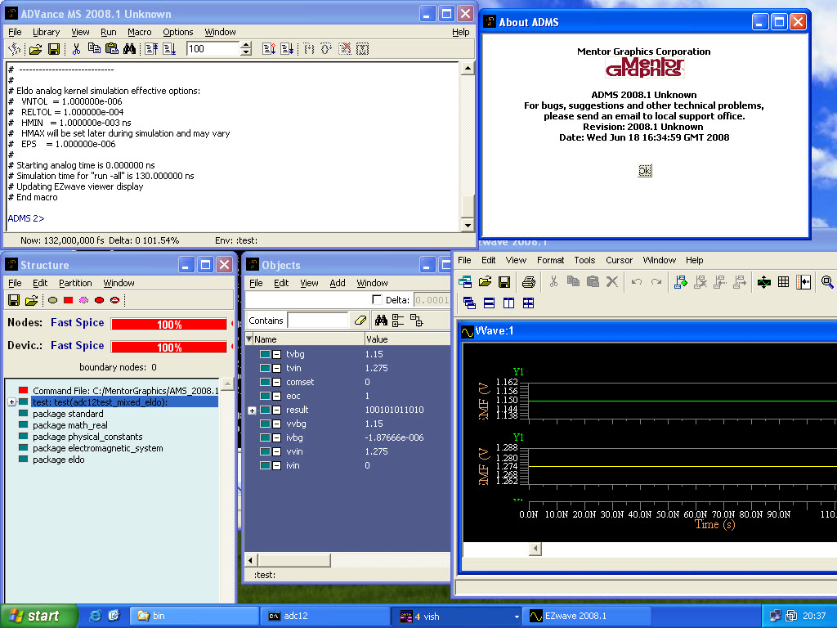Open the bin folder taskbar button
This screenshot has width=837, height=628.
click(x=195, y=616)
